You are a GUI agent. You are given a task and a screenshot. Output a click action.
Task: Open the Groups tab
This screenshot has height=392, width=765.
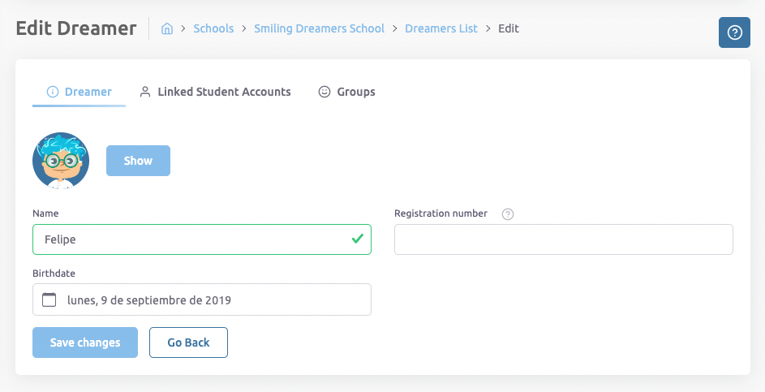(x=346, y=92)
